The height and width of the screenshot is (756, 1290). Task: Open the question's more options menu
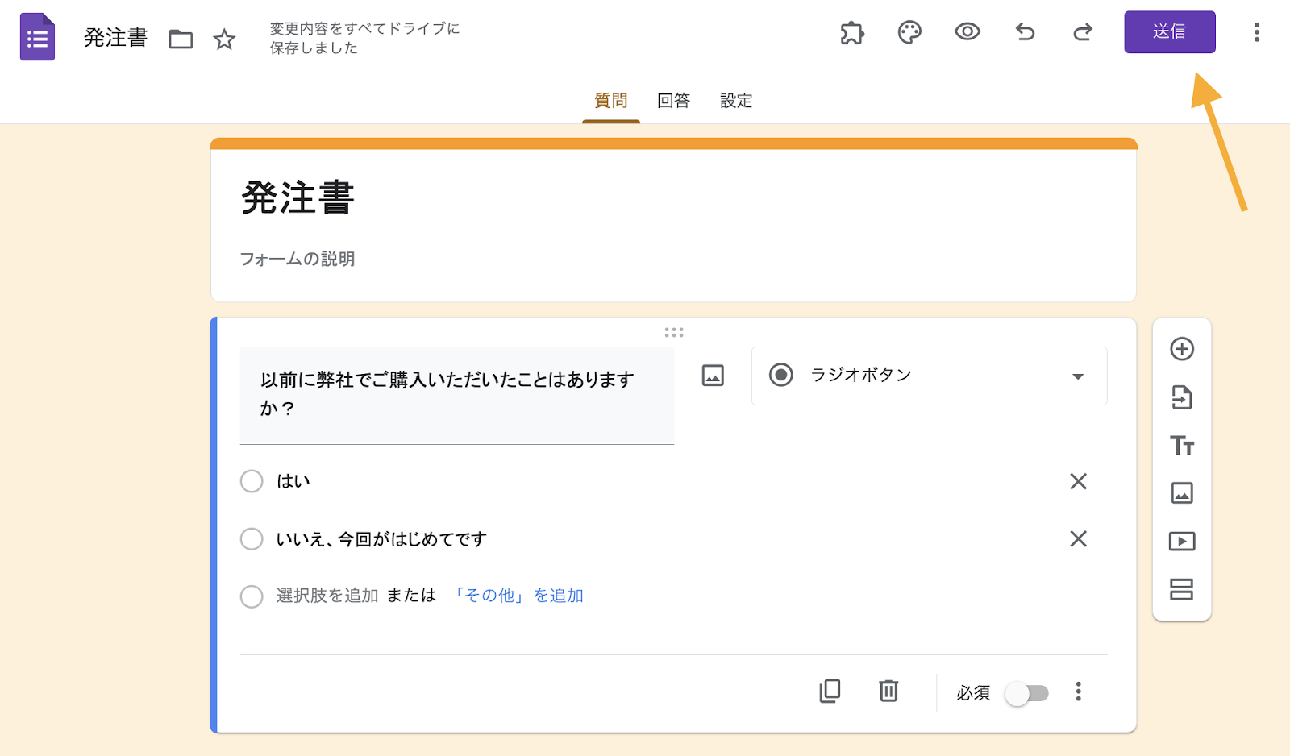click(1078, 692)
